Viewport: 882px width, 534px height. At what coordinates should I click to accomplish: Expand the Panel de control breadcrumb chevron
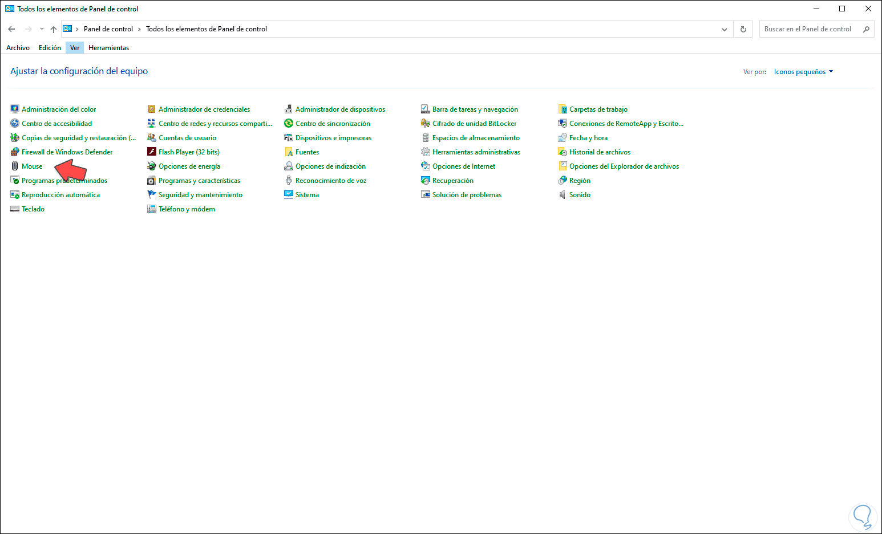pyautogui.click(x=139, y=29)
